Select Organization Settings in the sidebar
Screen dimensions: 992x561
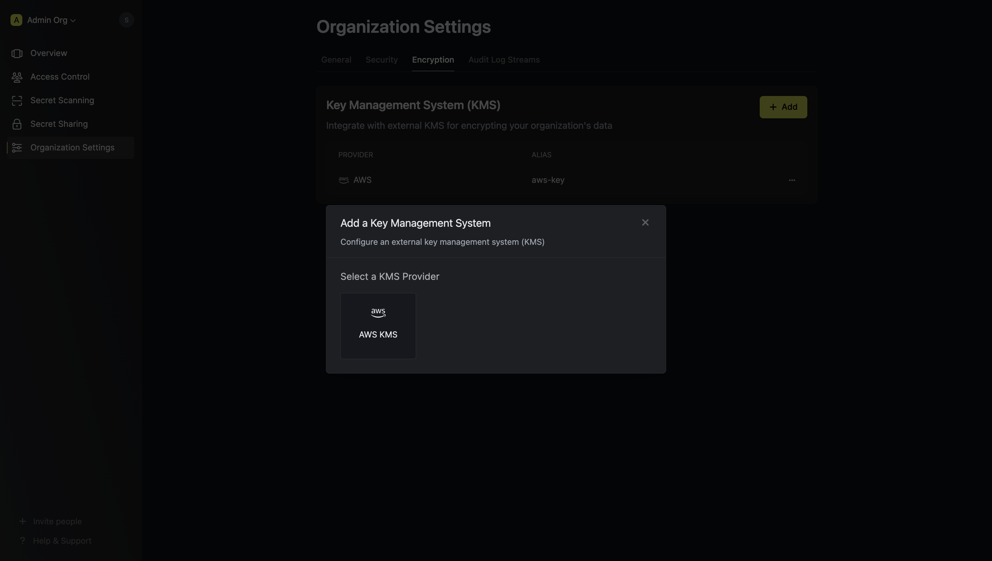point(71,147)
